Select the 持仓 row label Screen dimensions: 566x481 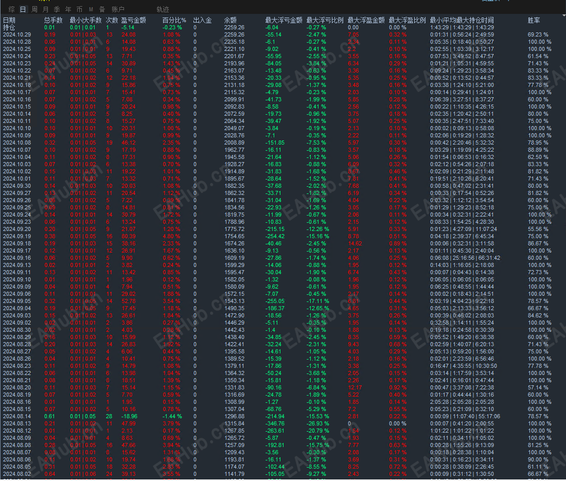click(9, 27)
